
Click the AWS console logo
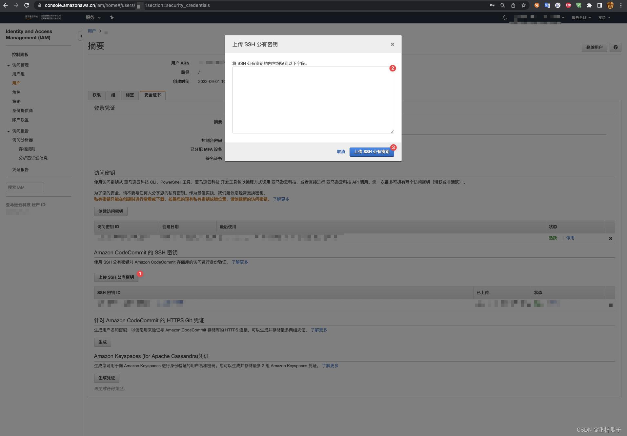43,17
